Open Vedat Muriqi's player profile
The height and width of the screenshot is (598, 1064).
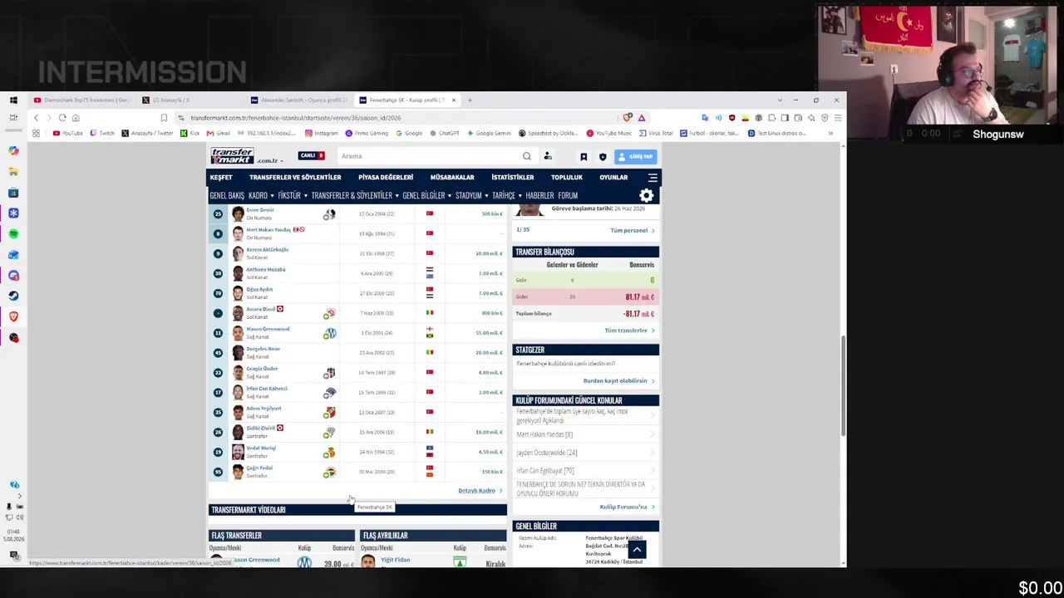coord(261,448)
